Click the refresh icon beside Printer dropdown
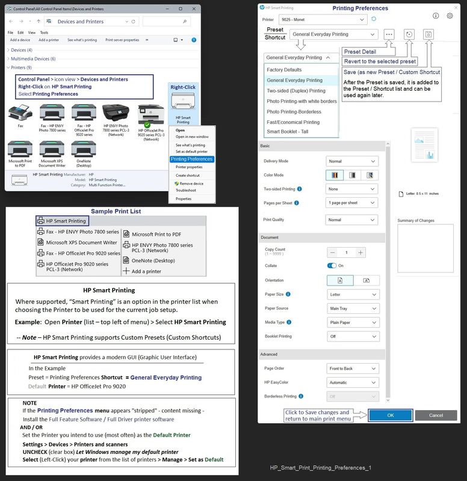Viewport: 467px width, 481px height. point(374,19)
